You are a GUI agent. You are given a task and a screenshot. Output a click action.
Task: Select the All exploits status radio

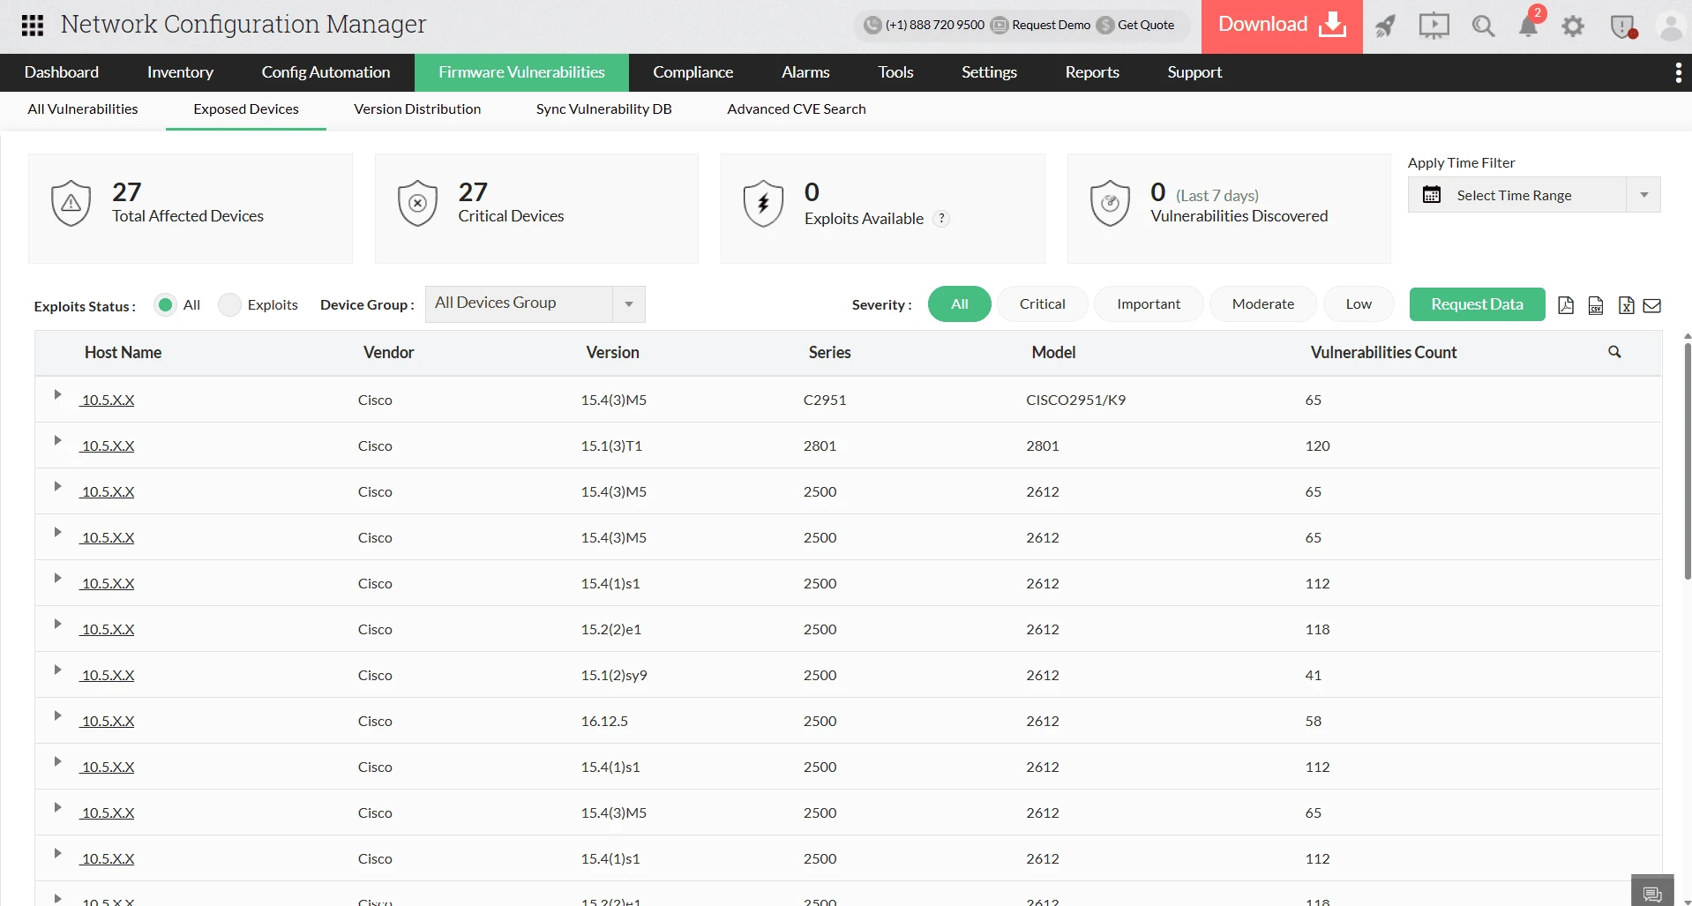(x=165, y=305)
